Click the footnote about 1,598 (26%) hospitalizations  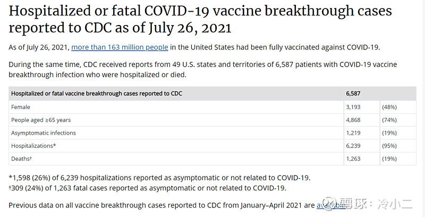pos(159,178)
